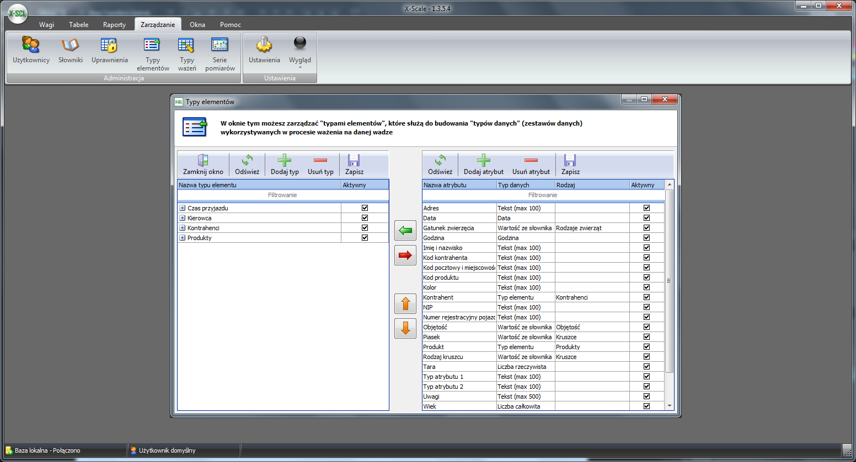This screenshot has width=856, height=462.
Task: Click the red right arrow button
Action: pos(405,255)
